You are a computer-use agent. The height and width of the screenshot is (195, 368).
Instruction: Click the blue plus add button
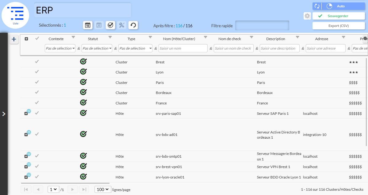click(14, 39)
